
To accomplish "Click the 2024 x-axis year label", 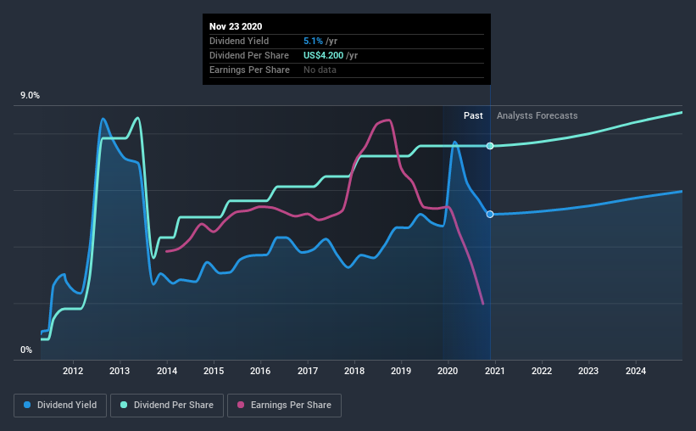I will click(x=636, y=371).
